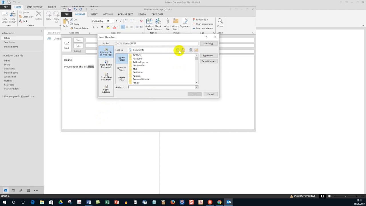This screenshot has height=206, width=366.
Task: Cancel the Insert Hyperlink dialog
Action: click(210, 94)
